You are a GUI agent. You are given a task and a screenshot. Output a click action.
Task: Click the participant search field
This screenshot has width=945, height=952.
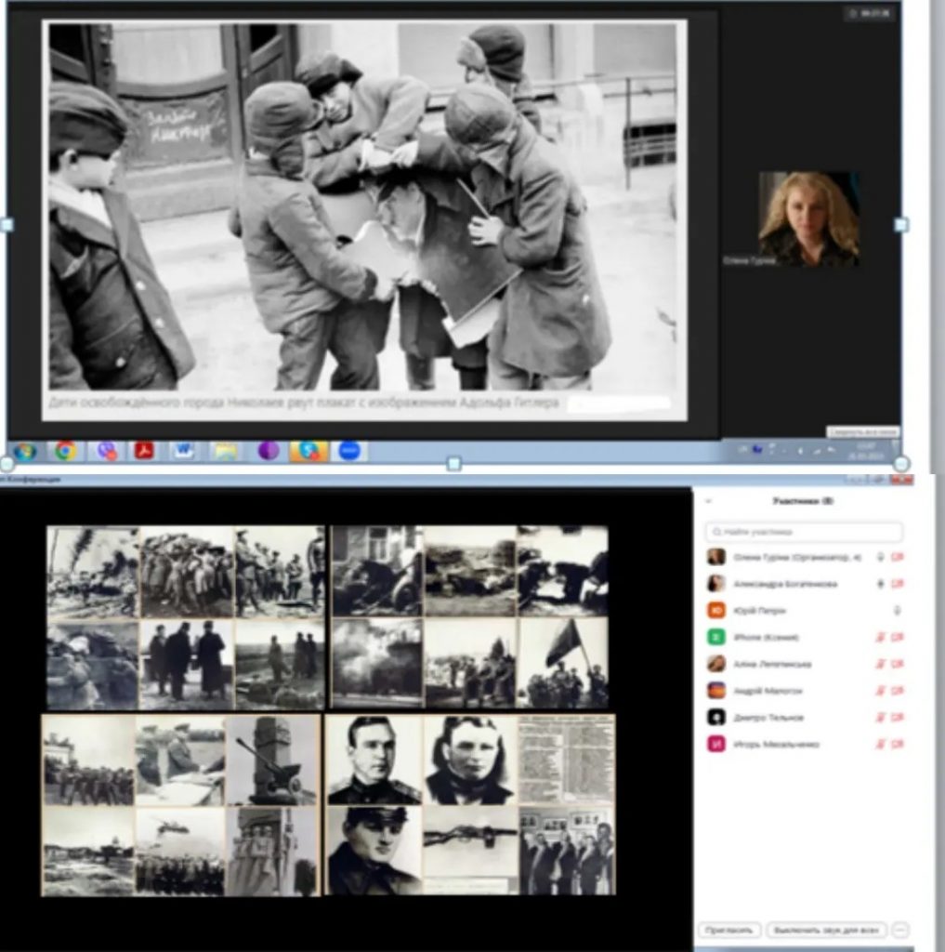pyautogui.click(x=804, y=532)
